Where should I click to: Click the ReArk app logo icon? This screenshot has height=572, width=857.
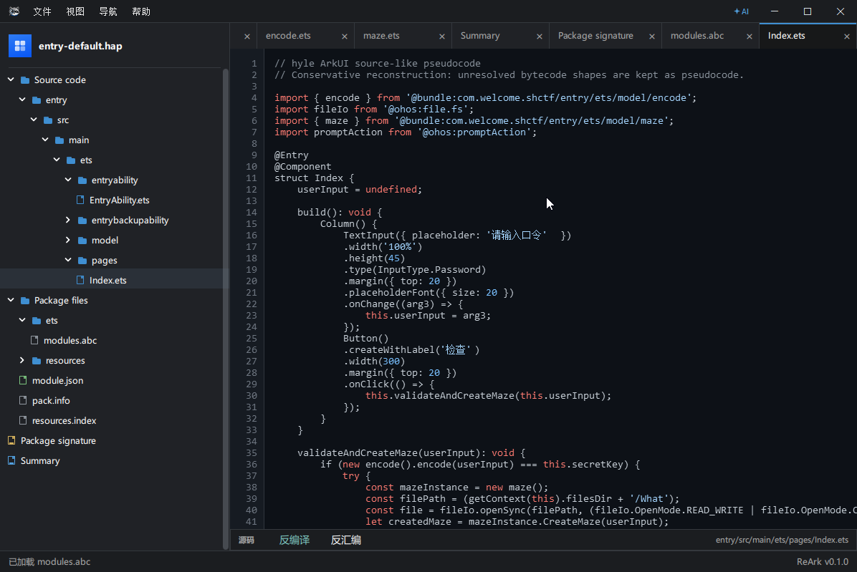pos(14,11)
